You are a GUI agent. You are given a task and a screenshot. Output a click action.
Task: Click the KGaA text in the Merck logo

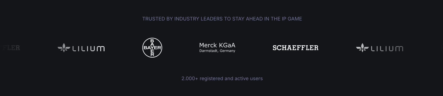(x=227, y=45)
